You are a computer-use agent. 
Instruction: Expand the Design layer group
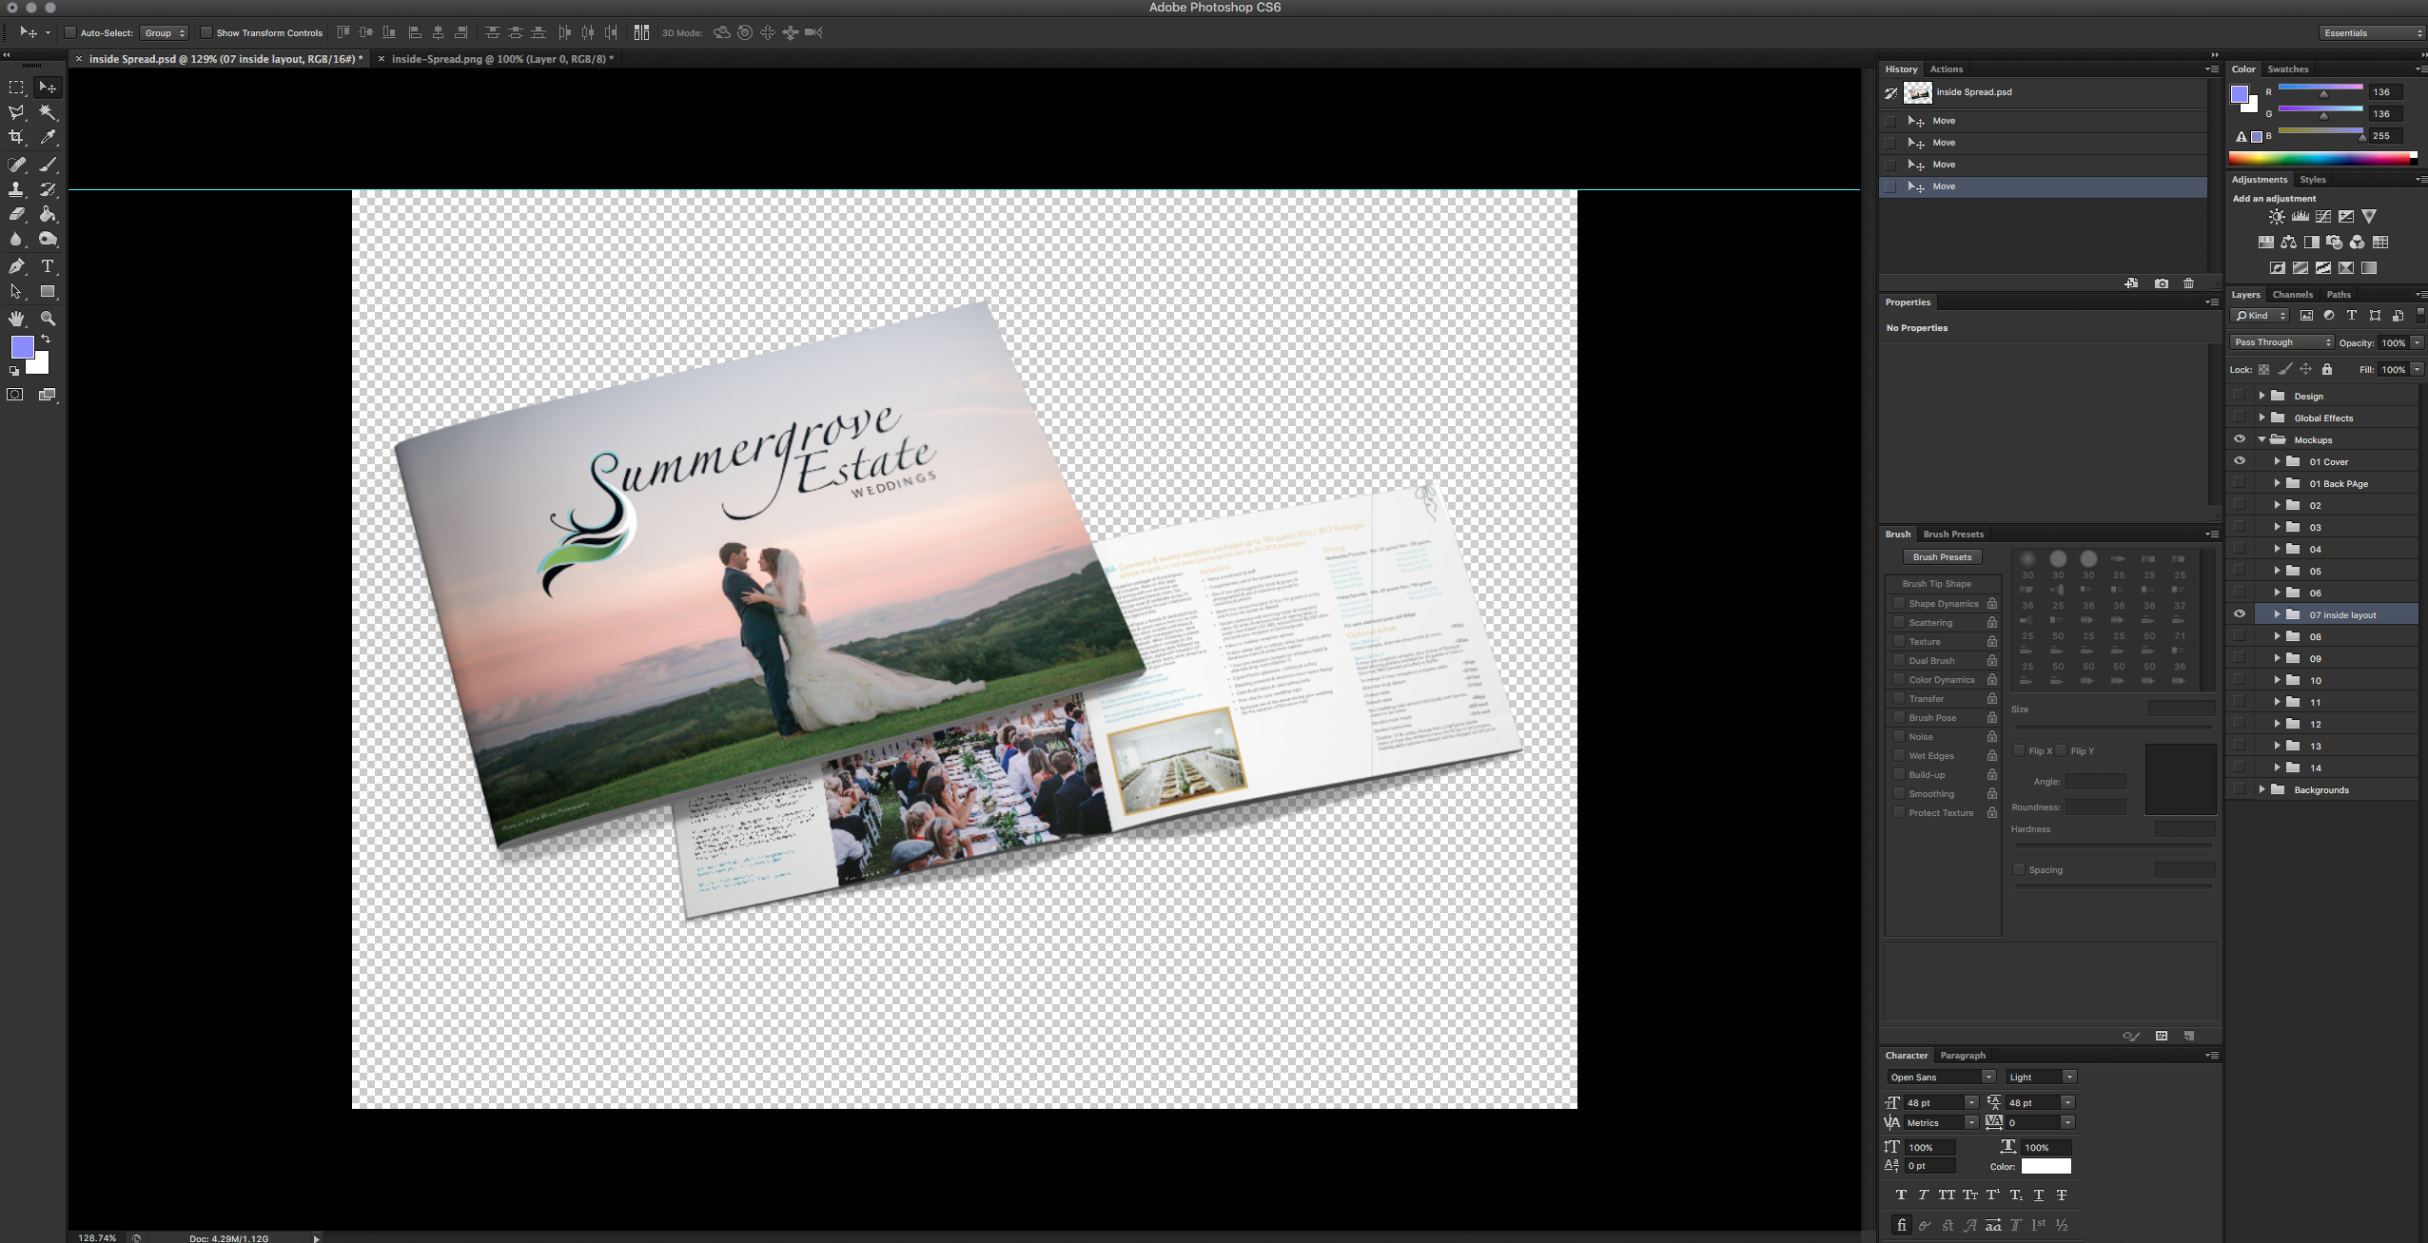pyautogui.click(x=2262, y=396)
